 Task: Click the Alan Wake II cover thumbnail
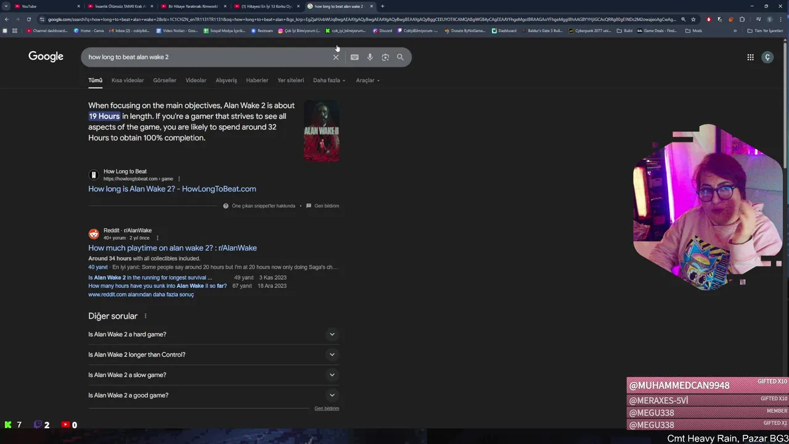pyautogui.click(x=321, y=131)
